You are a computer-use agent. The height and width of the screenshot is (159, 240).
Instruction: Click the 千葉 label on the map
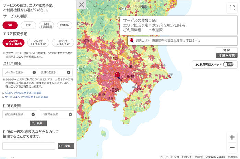(136, 88)
